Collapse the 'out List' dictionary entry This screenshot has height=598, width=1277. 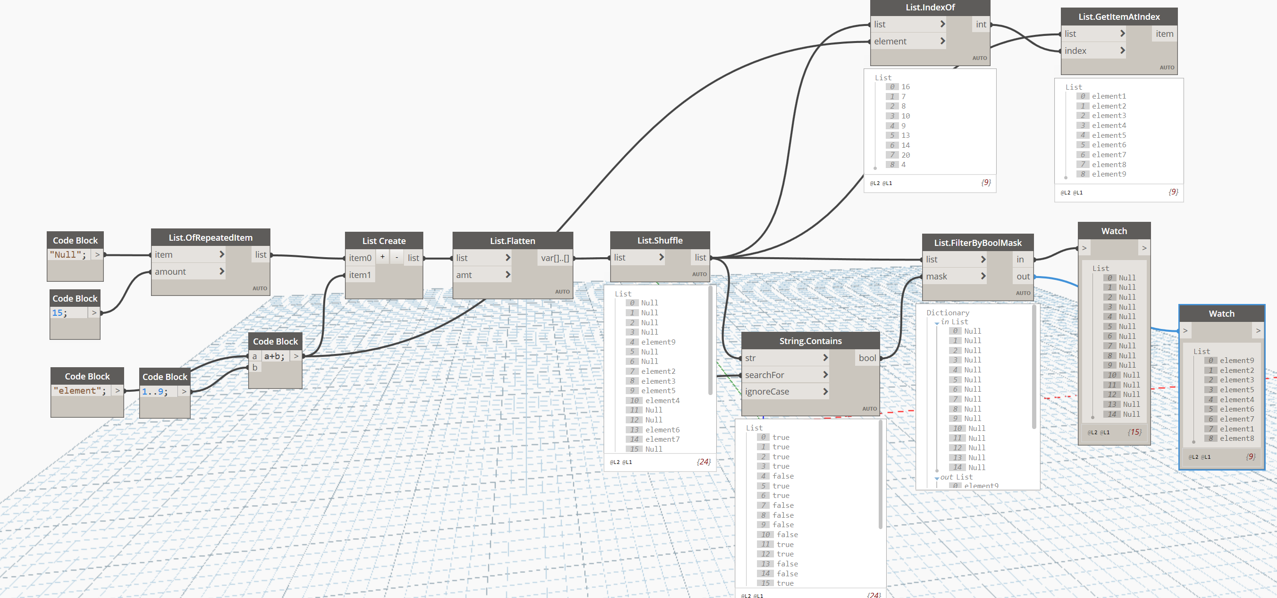pos(936,478)
